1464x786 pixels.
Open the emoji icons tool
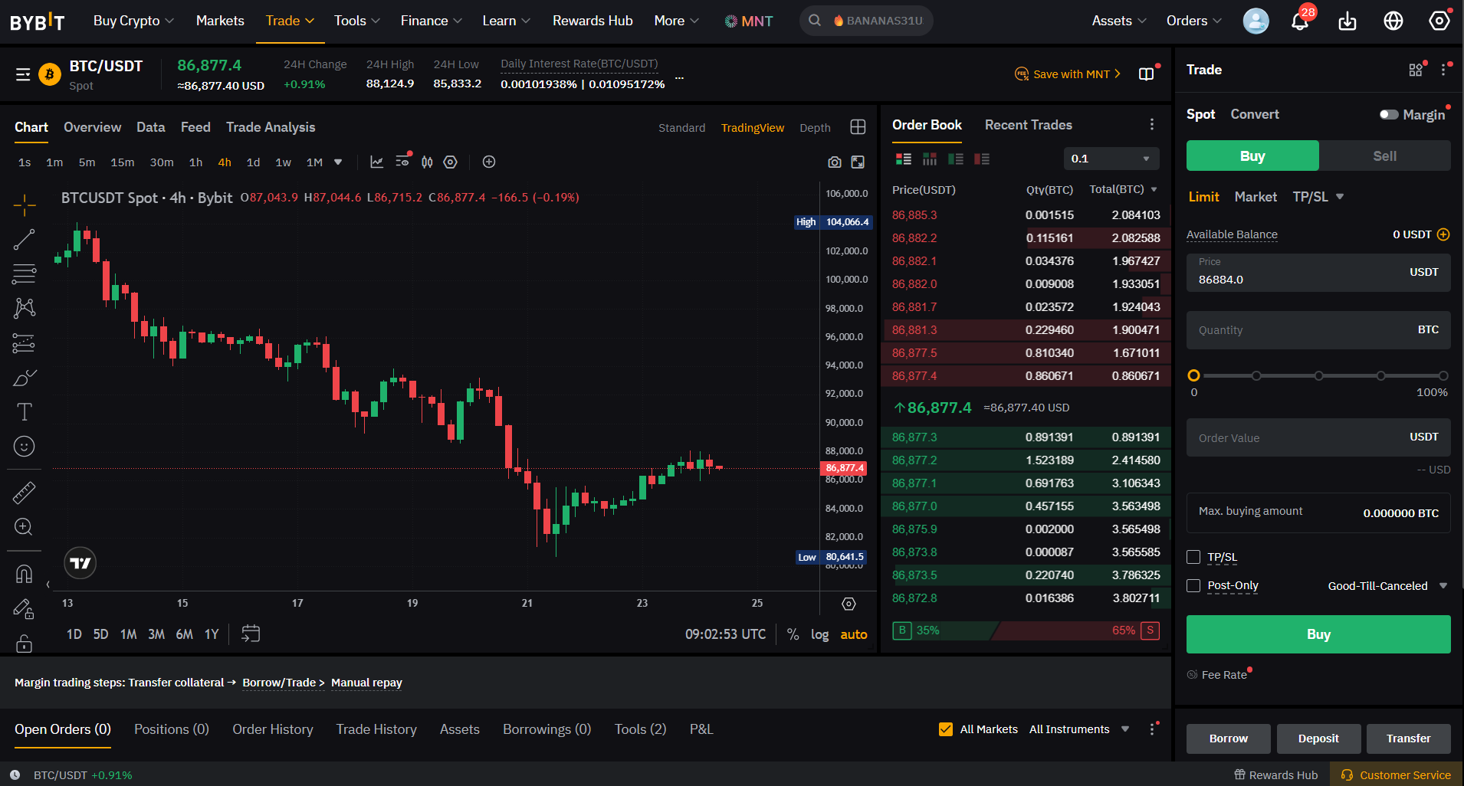[24, 447]
